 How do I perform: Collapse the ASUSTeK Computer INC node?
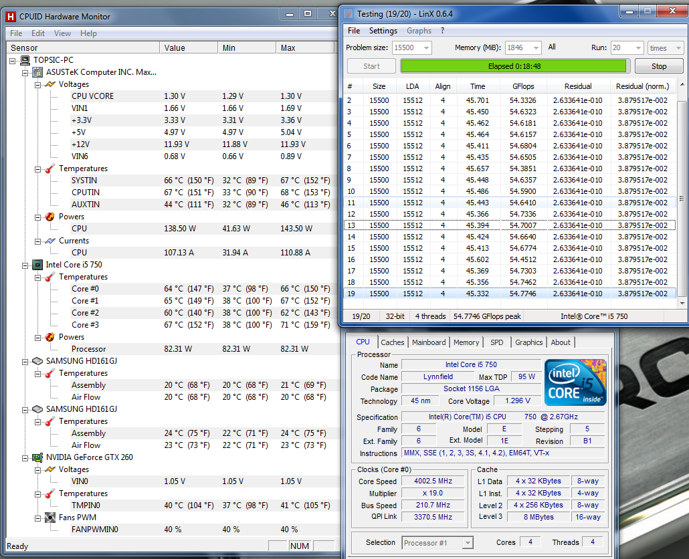pos(25,72)
